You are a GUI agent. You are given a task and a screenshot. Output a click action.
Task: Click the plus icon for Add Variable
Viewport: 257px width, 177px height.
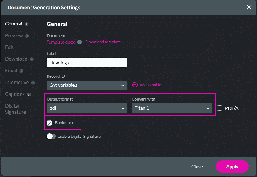click(135, 85)
